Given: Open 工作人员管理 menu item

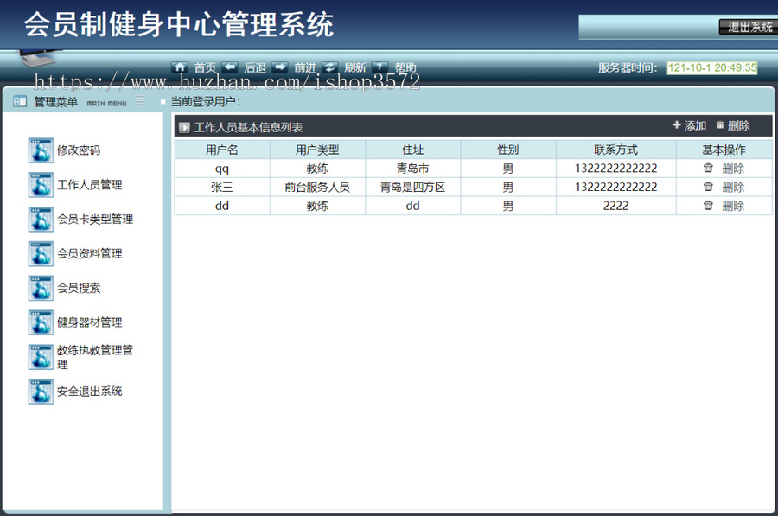Looking at the screenshot, I should 89,185.
